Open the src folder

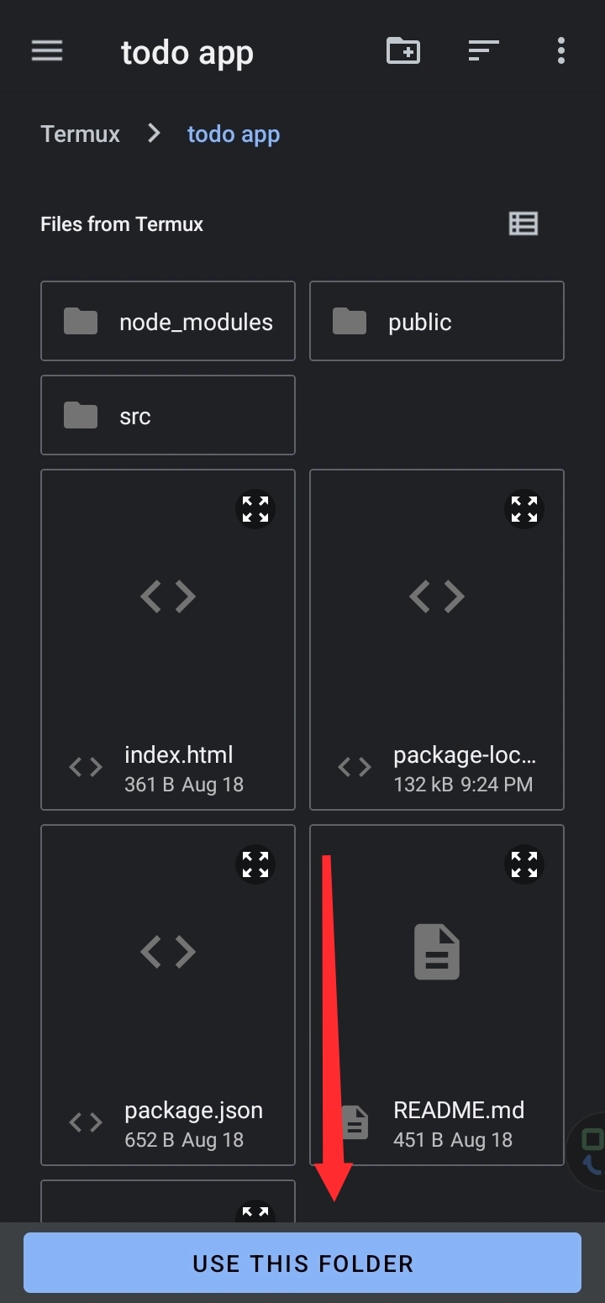pos(168,415)
